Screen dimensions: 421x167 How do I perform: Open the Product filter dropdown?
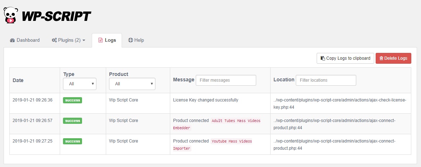132,84
